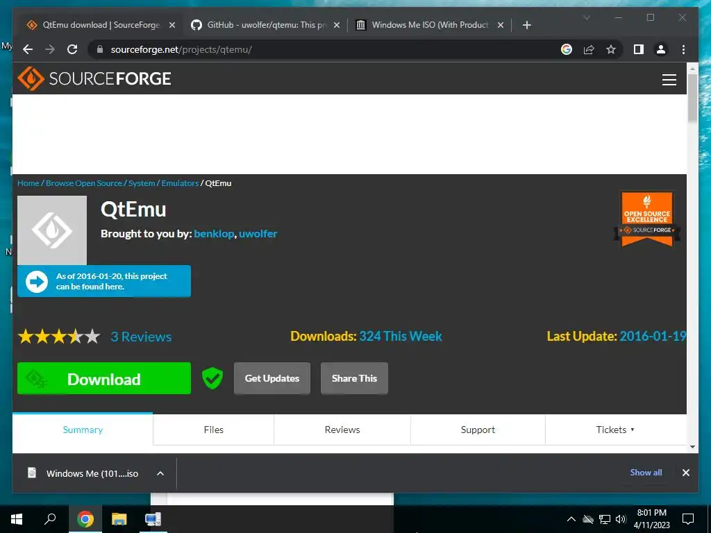Open Chrome from the taskbar
The height and width of the screenshot is (533, 711).
click(85, 519)
